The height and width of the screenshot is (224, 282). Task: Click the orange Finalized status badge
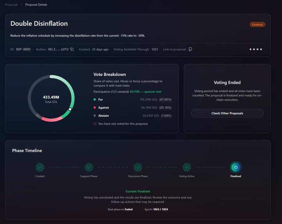[x=257, y=24]
